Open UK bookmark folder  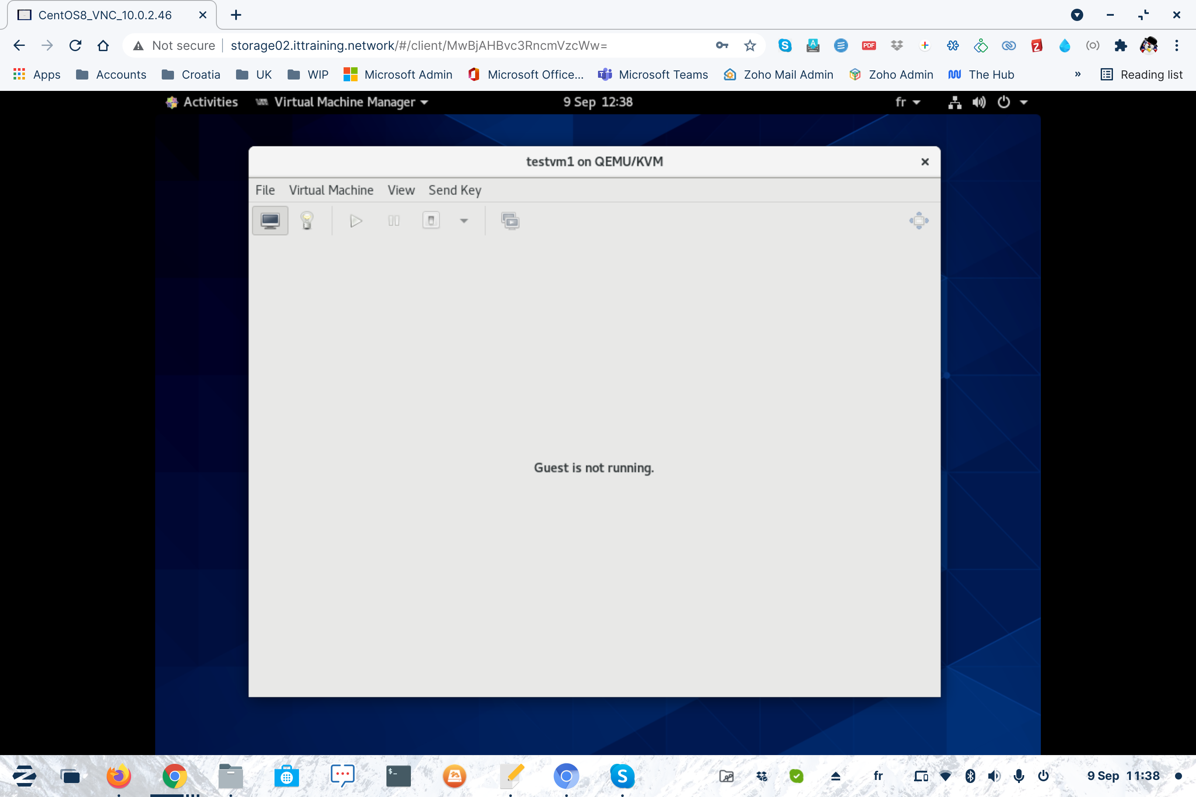pos(254,75)
